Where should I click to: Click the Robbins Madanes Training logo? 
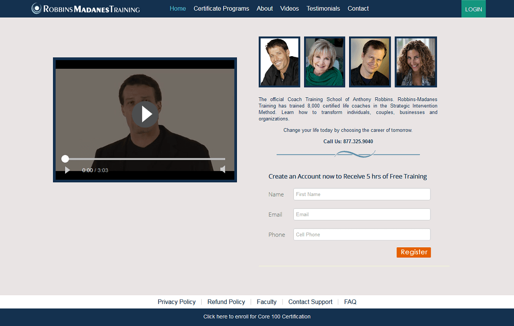86,9
